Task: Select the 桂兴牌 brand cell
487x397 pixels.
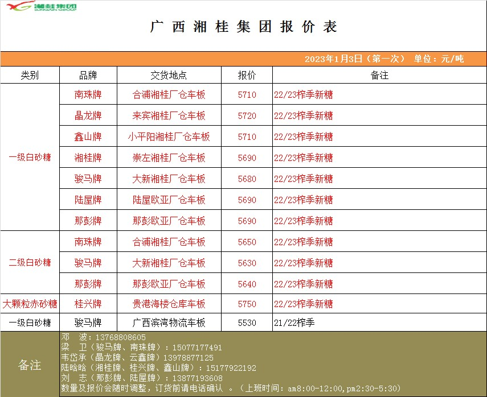Action: [88, 304]
